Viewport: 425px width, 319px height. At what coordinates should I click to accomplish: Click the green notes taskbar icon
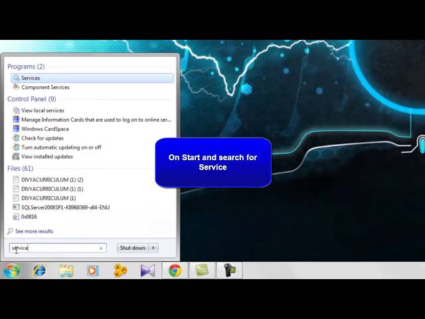[202, 270]
